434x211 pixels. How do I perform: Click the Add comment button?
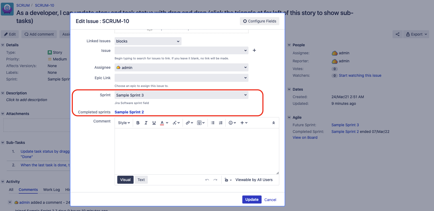pyautogui.click(x=39, y=34)
